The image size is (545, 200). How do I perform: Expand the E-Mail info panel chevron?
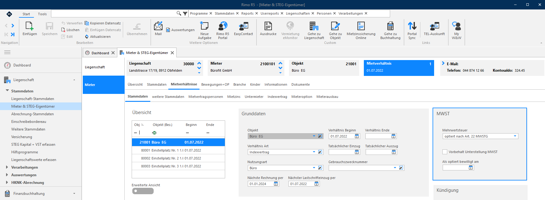point(443,63)
